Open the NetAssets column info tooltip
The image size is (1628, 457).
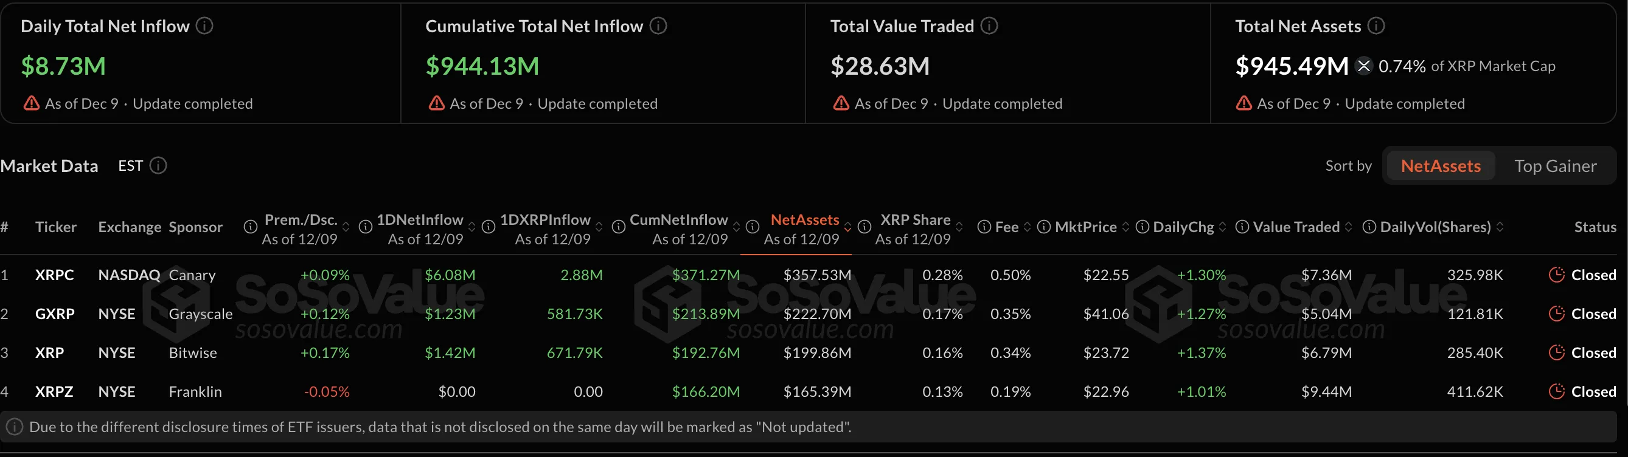coord(752,227)
